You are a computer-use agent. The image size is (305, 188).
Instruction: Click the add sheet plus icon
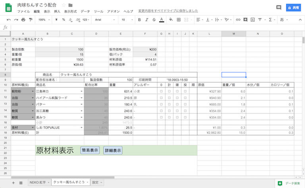click(x=13, y=182)
